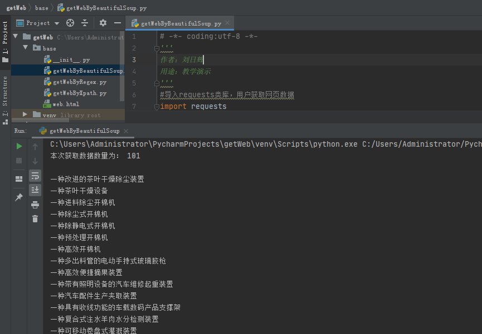482x334 pixels.
Task: Click the Collapse All icon in Project toolbar
Action: point(85,23)
